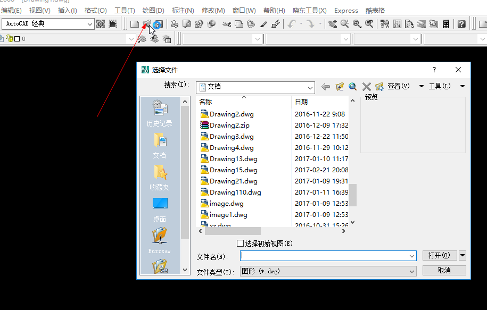Click the Copy icon in toolbar

point(239,24)
